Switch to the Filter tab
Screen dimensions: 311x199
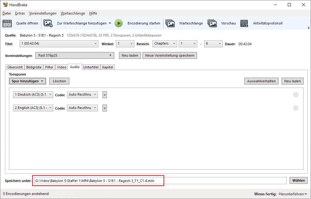(49, 67)
